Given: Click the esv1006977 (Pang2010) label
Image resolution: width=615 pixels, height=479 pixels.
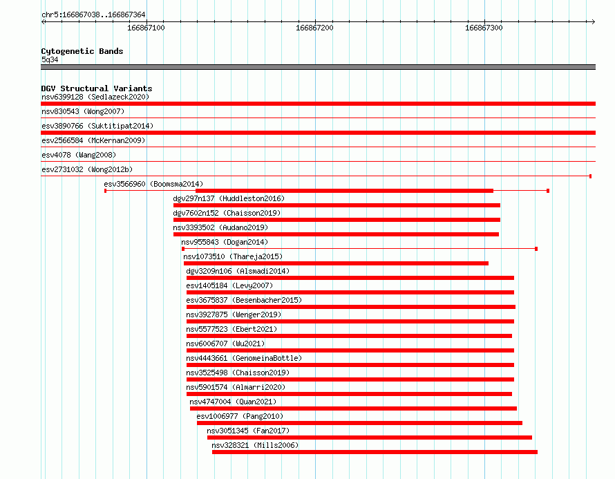Looking at the screenshot, I should [240, 416].
